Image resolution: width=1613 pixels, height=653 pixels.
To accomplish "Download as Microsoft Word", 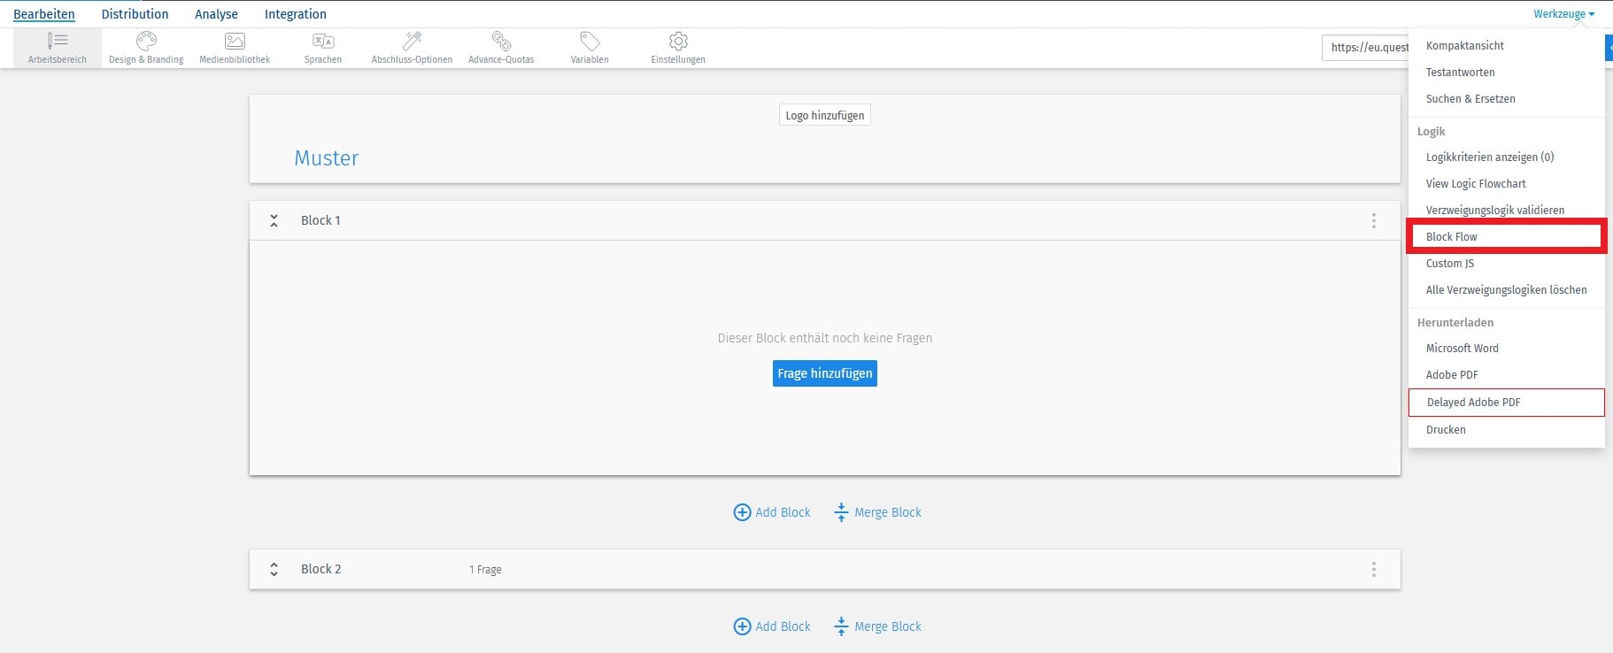I will pos(1506,349).
